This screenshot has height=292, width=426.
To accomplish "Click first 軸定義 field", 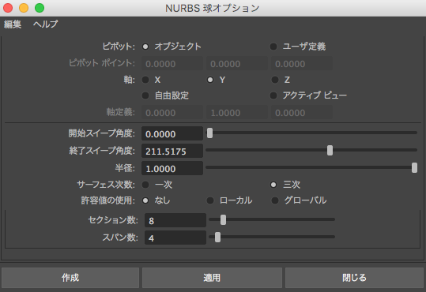I will [x=172, y=112].
